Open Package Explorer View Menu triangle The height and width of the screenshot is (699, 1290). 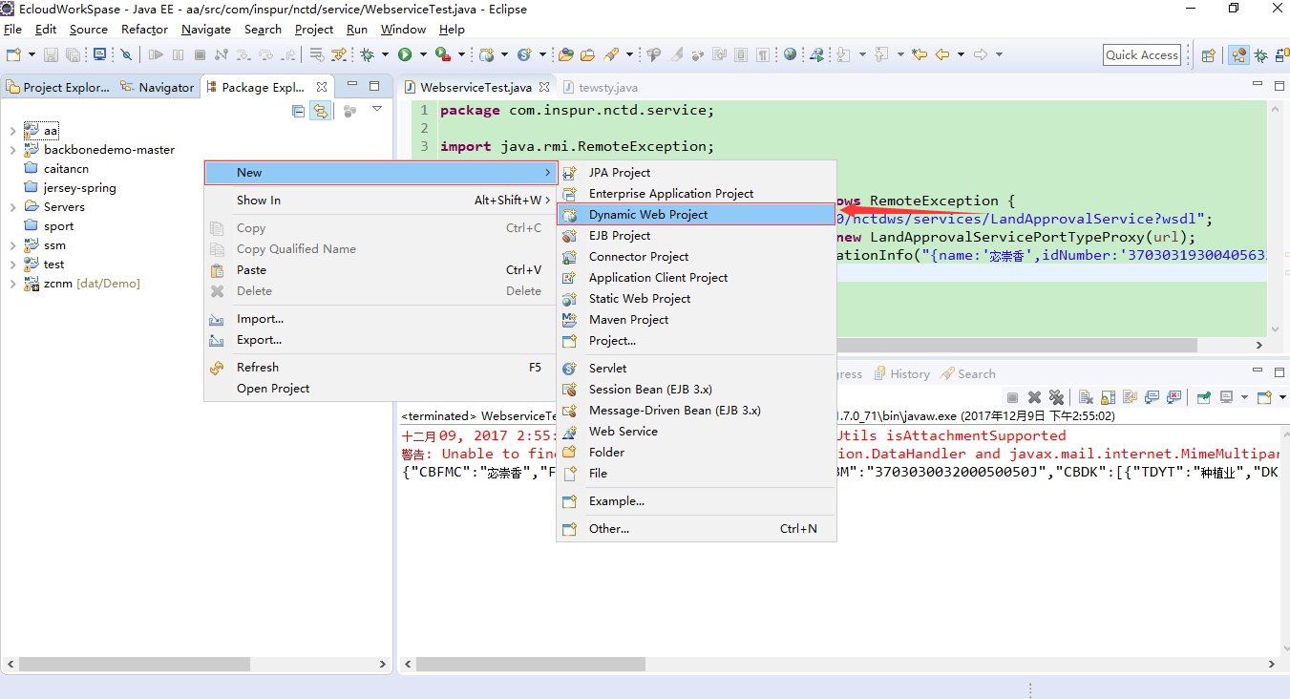pos(377,110)
